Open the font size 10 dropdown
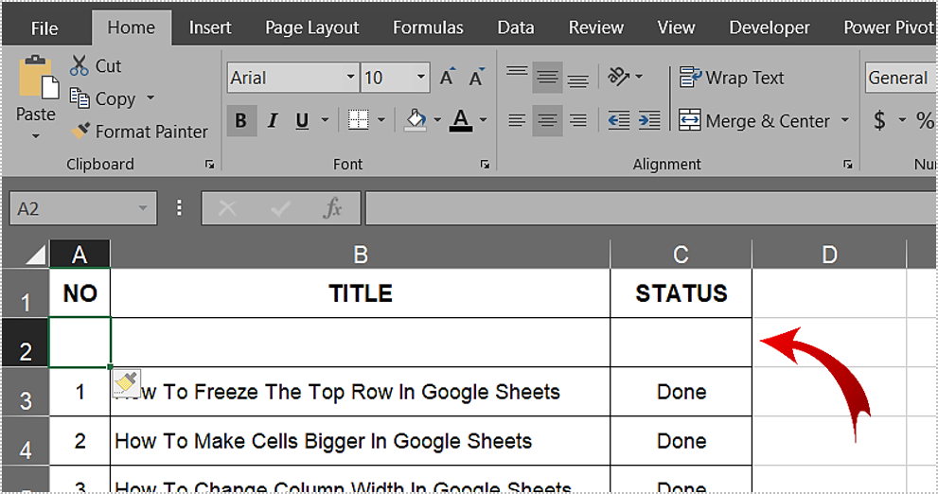938x494 pixels. (420, 78)
